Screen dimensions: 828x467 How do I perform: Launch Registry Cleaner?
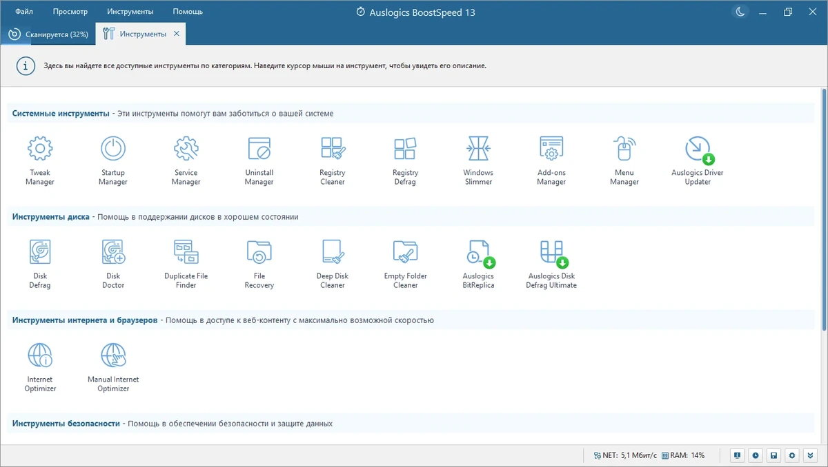tap(333, 160)
